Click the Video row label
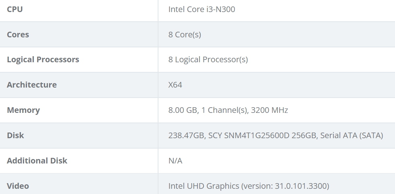The width and height of the screenshot is (395, 194). [18, 186]
